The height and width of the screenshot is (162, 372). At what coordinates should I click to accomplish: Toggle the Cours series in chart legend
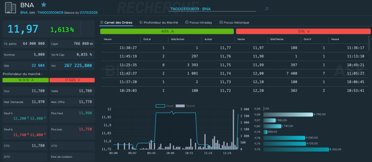point(165,106)
